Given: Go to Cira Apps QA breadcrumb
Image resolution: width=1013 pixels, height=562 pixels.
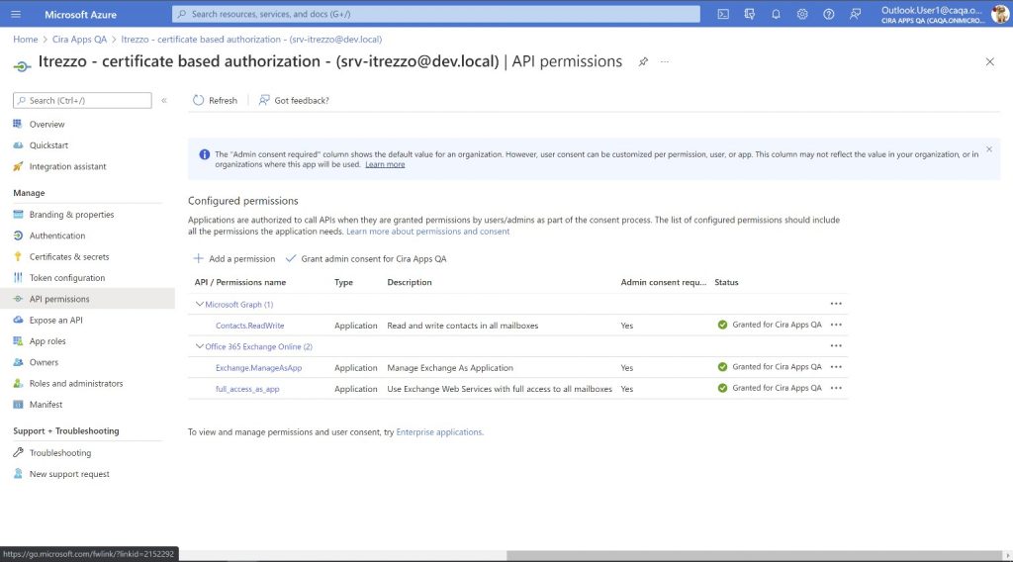Looking at the screenshot, I should pyautogui.click(x=79, y=40).
